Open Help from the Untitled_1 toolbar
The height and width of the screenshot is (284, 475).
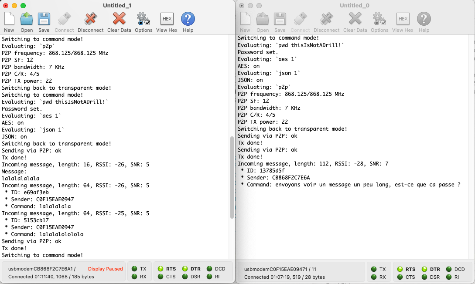(x=187, y=20)
